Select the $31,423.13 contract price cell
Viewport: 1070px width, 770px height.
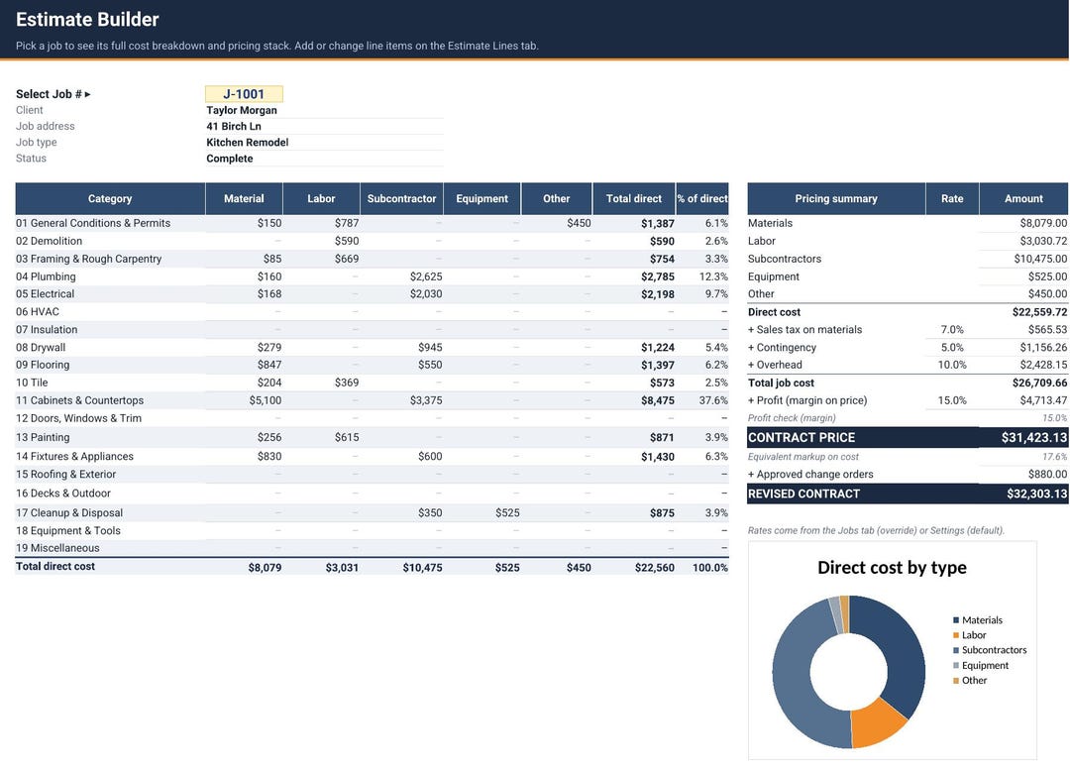1023,438
